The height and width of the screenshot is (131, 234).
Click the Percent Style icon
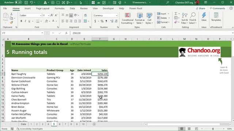[x=102, y=21]
